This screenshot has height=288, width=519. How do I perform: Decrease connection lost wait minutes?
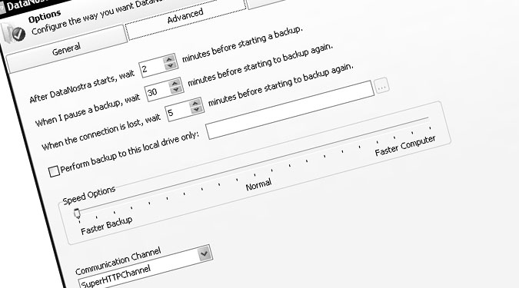point(197,110)
